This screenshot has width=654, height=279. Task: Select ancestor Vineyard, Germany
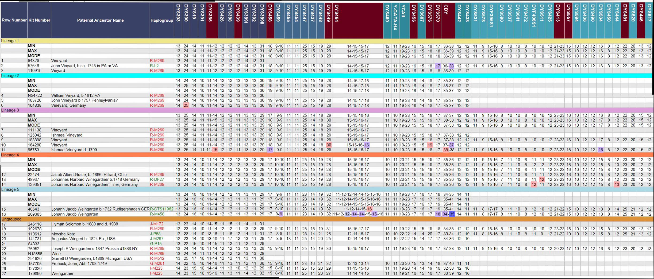69,105
